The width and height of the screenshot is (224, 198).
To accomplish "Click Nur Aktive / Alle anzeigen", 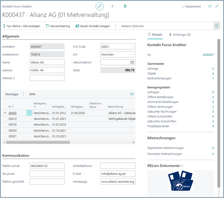I will 22,26.
